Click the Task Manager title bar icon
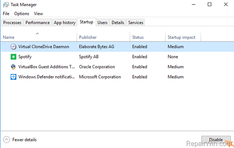The image size is (234, 148). click(x=6, y=5)
